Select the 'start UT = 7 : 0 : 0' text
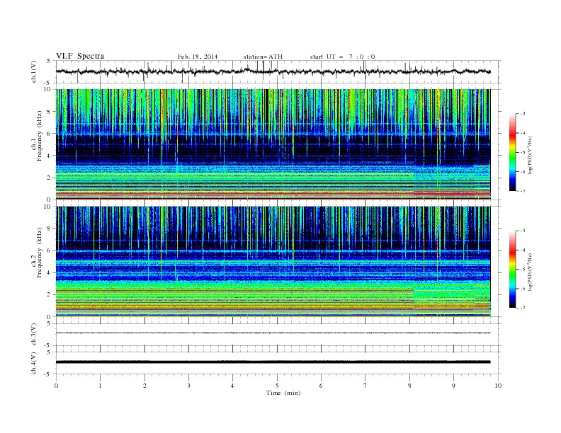Viewport: 561px width, 433px height. point(342,57)
